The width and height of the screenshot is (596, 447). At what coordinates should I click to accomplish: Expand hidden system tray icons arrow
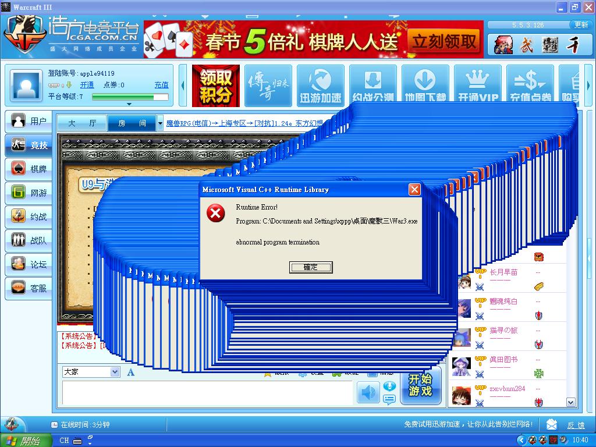521,441
